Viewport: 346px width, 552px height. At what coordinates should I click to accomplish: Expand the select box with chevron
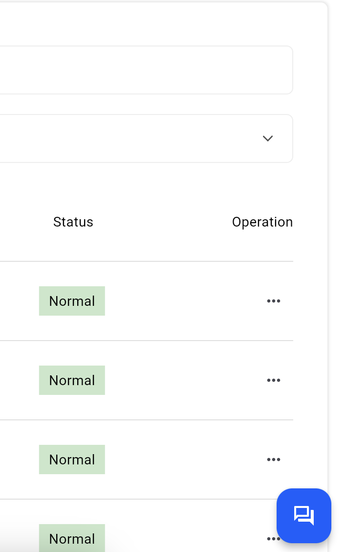click(146, 138)
